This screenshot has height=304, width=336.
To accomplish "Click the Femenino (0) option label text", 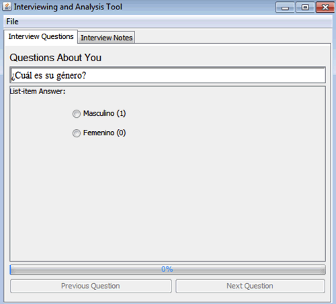I will click(104, 132).
